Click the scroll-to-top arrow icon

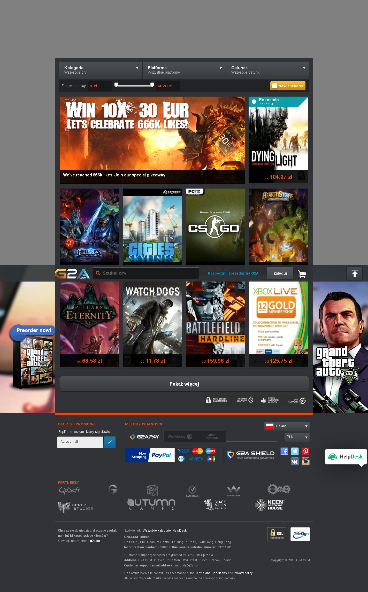tap(355, 273)
